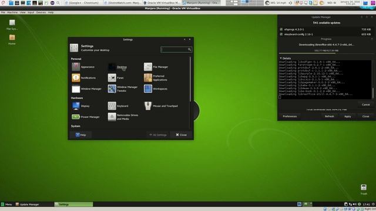This screenshot has height=211, width=376.
Task: Focus the Settings search input field
Action: click(176, 49)
